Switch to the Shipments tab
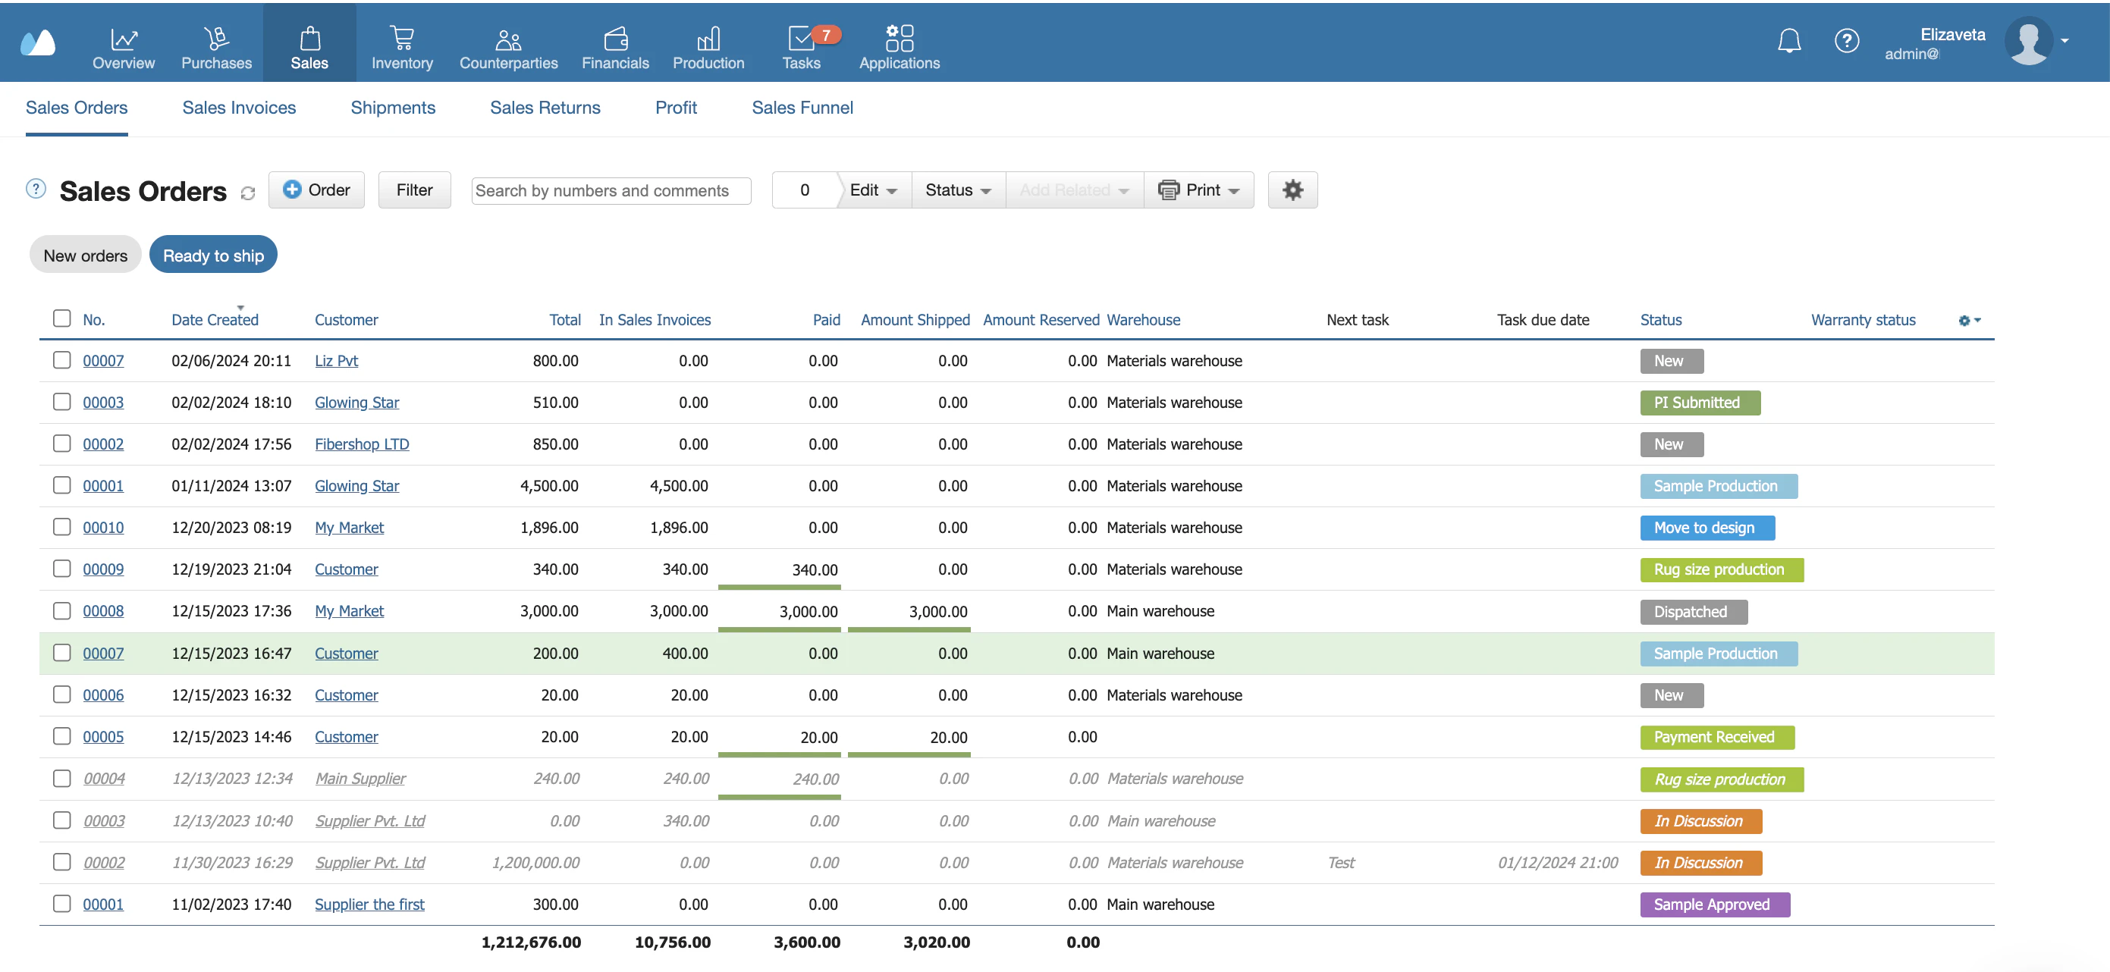 [x=392, y=107]
